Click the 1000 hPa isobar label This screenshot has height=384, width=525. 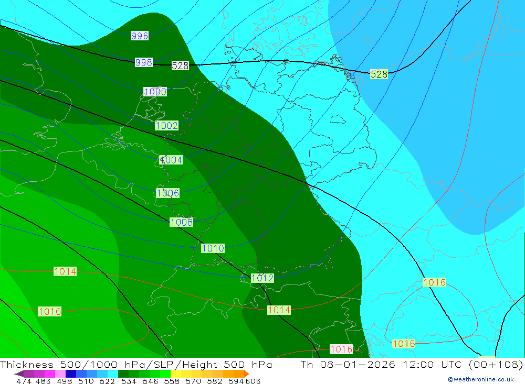[x=155, y=92]
